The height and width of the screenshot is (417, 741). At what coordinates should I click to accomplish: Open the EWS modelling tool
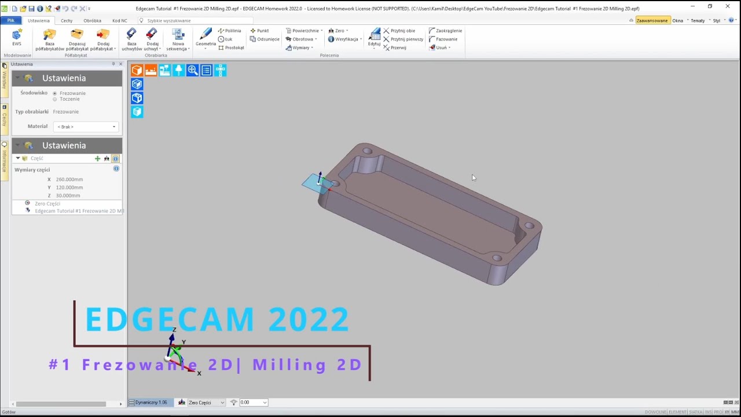[17, 38]
